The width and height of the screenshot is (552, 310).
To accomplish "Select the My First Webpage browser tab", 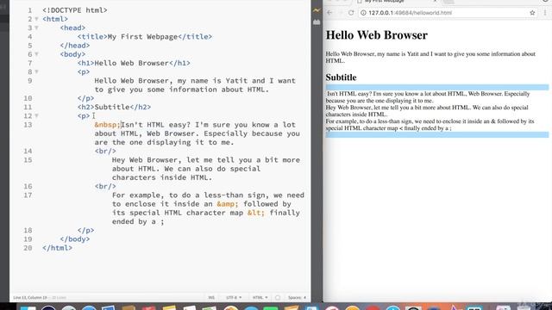I will [397, 2].
